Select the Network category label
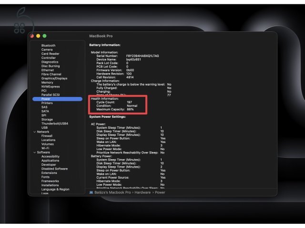This screenshot has width=305, height=228. (43, 132)
